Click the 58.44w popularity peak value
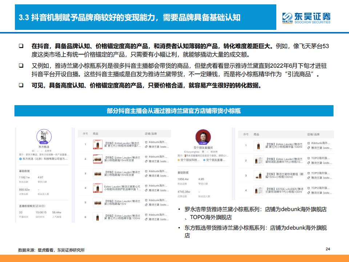This screenshot has height=262, width=349. click(x=57, y=212)
